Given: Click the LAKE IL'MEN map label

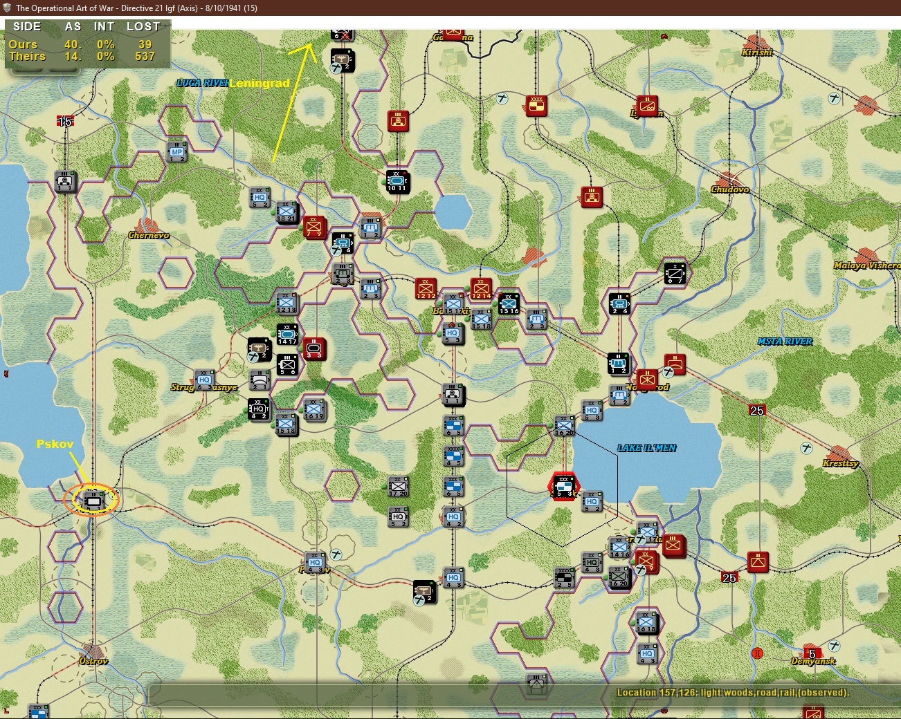Looking at the screenshot, I should coord(647,448).
